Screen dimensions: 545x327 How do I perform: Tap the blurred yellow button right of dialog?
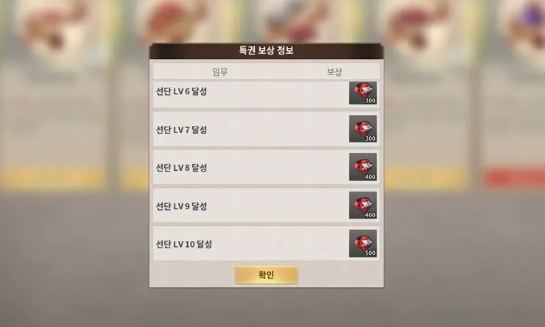coord(425,178)
